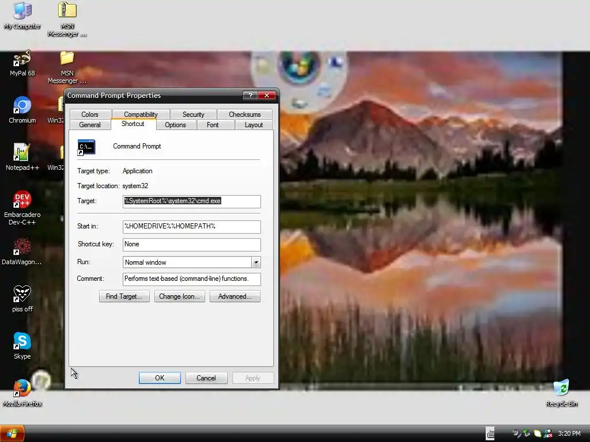Open the Checksums tab
590x442 pixels.
point(244,115)
